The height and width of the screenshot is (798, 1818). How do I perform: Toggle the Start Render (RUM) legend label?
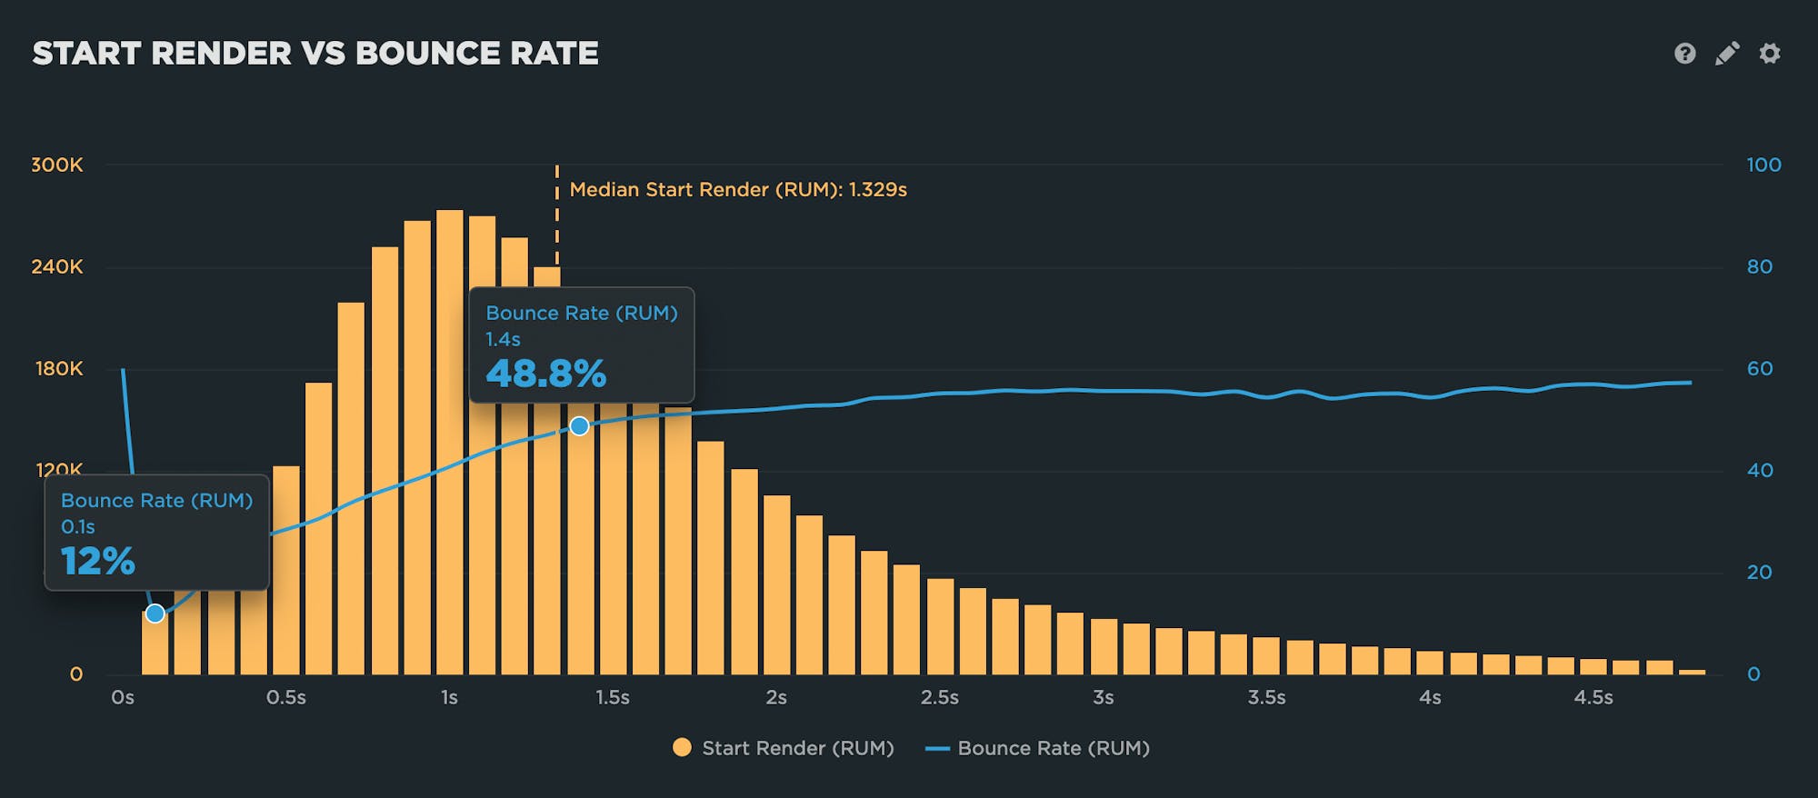797,748
